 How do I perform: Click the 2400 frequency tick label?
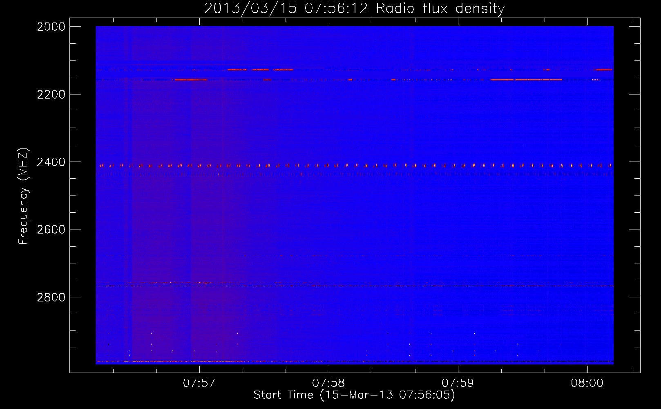51,162
